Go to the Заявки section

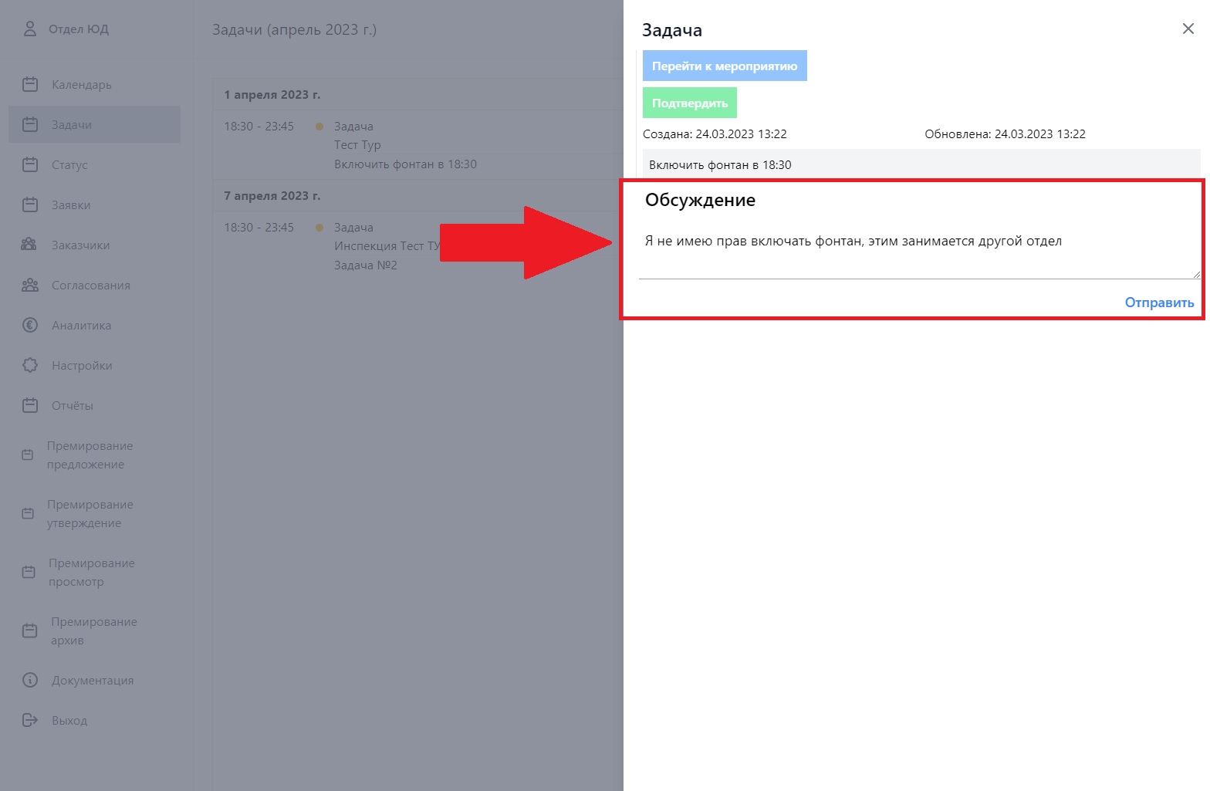click(71, 205)
